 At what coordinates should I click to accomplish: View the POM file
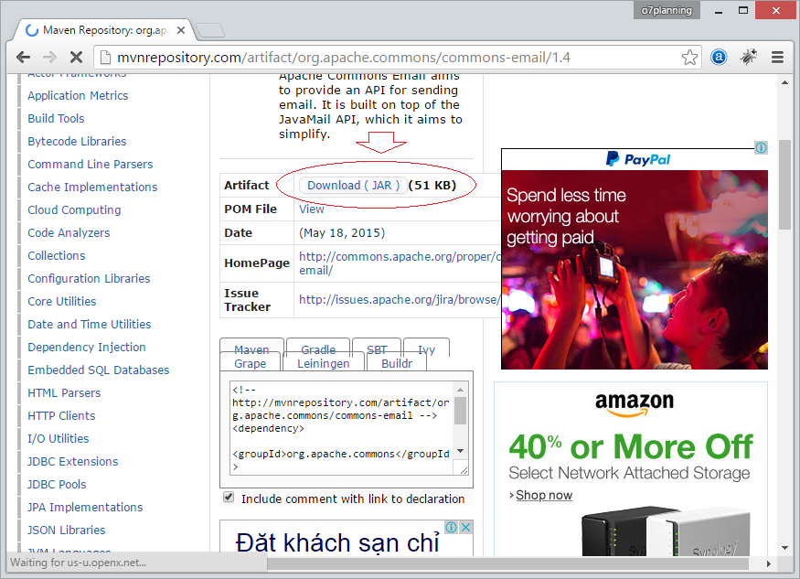tap(311, 209)
